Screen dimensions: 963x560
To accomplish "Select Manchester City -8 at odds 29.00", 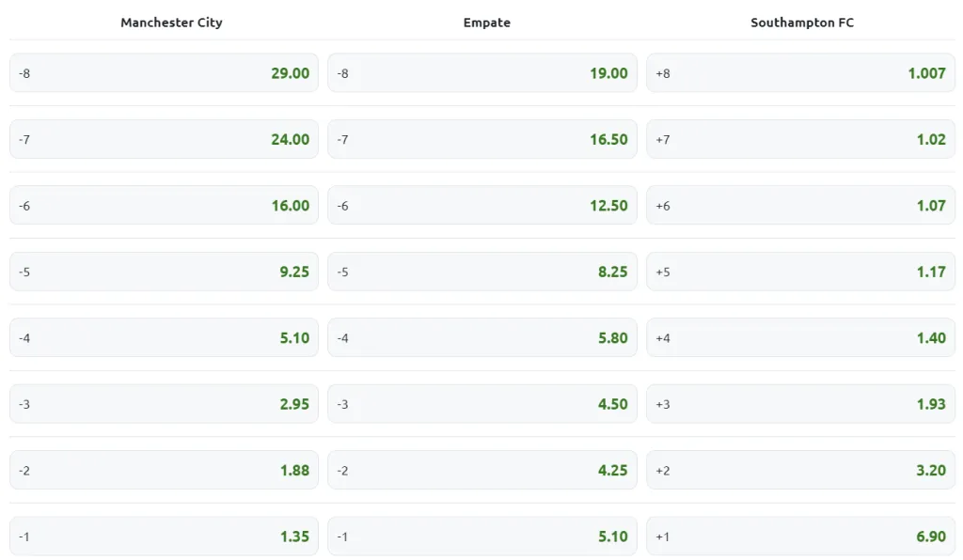I will click(164, 72).
